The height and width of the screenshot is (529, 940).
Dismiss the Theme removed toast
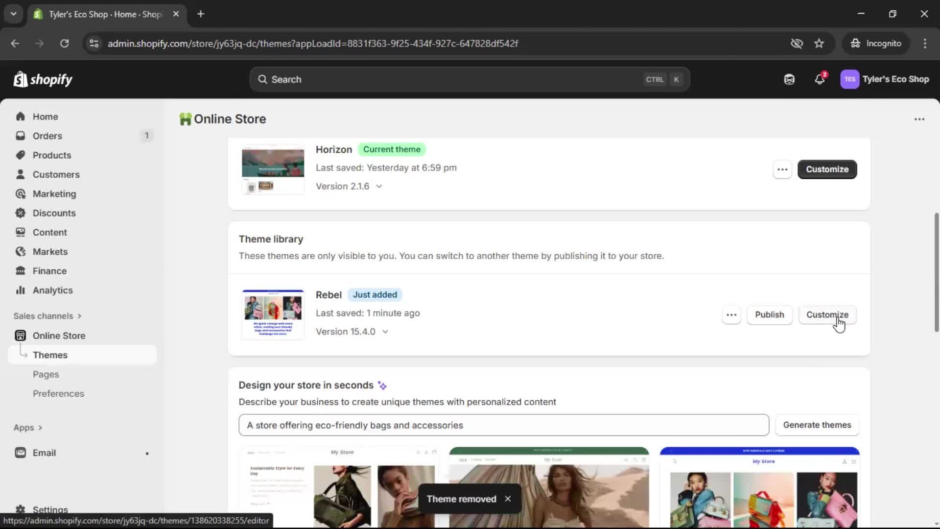(x=508, y=499)
